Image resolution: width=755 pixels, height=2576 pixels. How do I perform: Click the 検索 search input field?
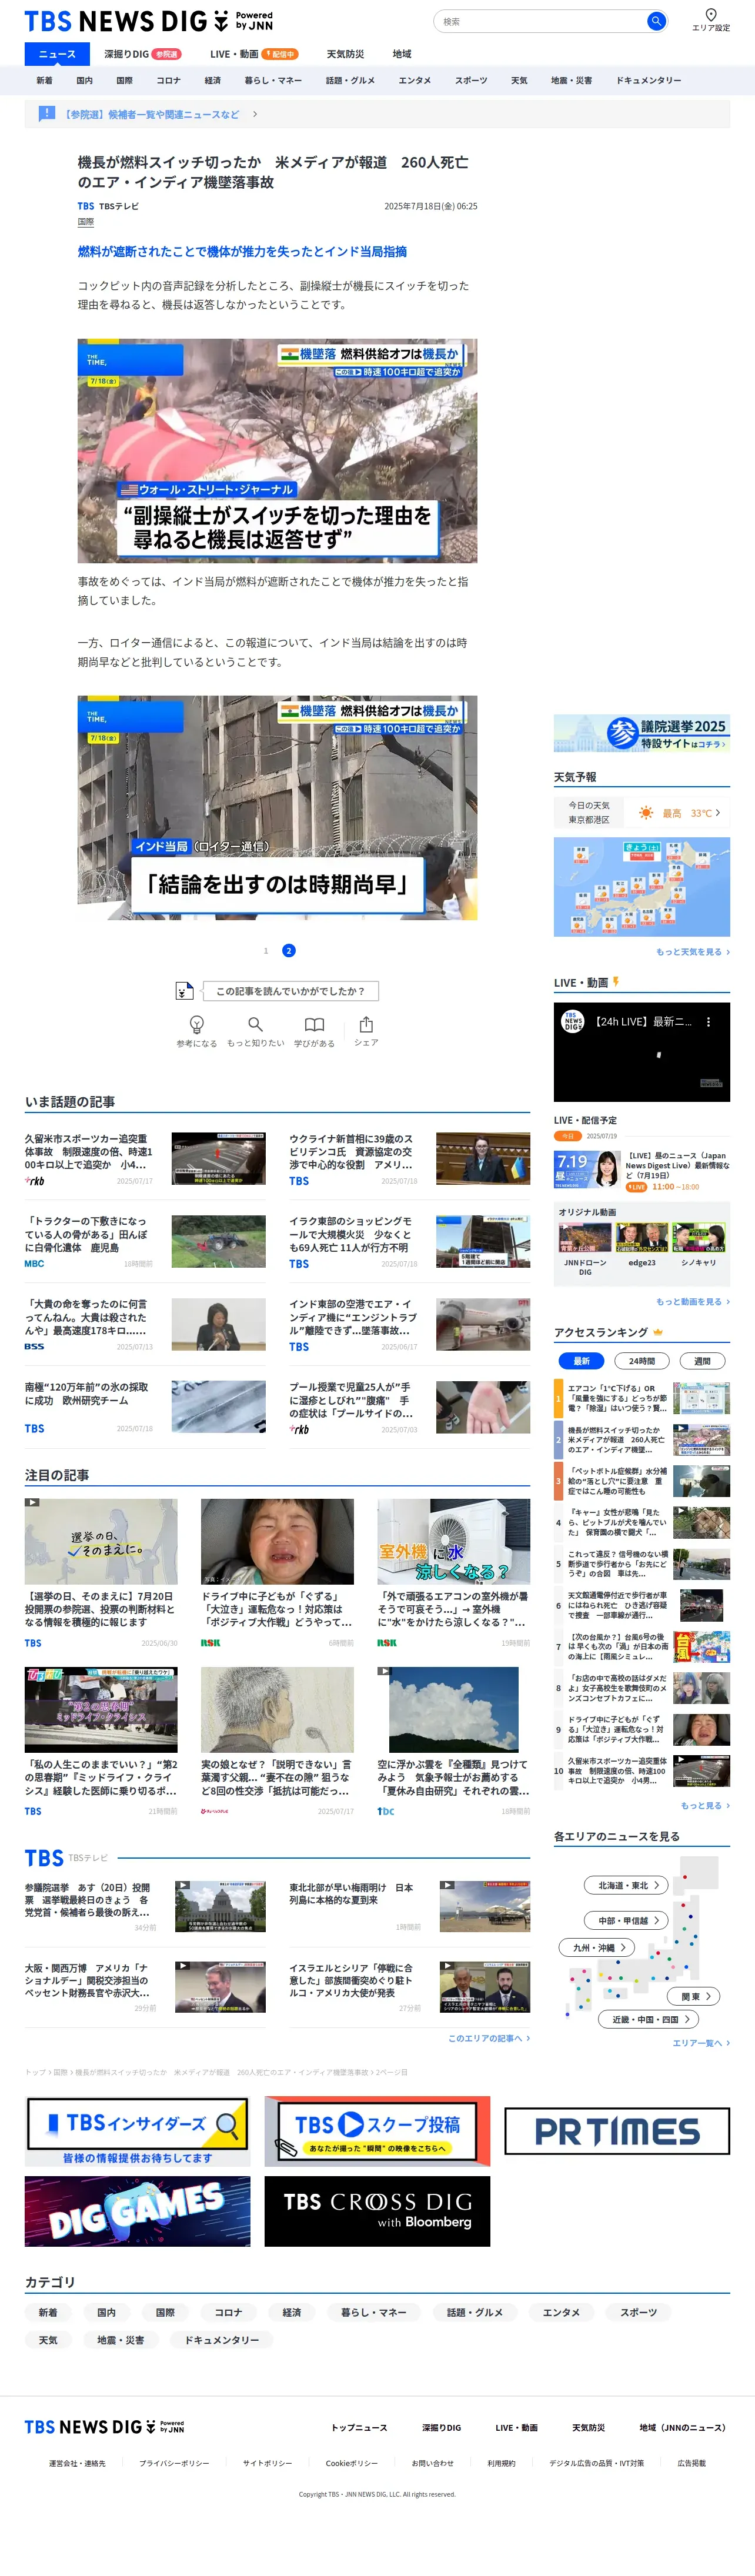(x=540, y=21)
